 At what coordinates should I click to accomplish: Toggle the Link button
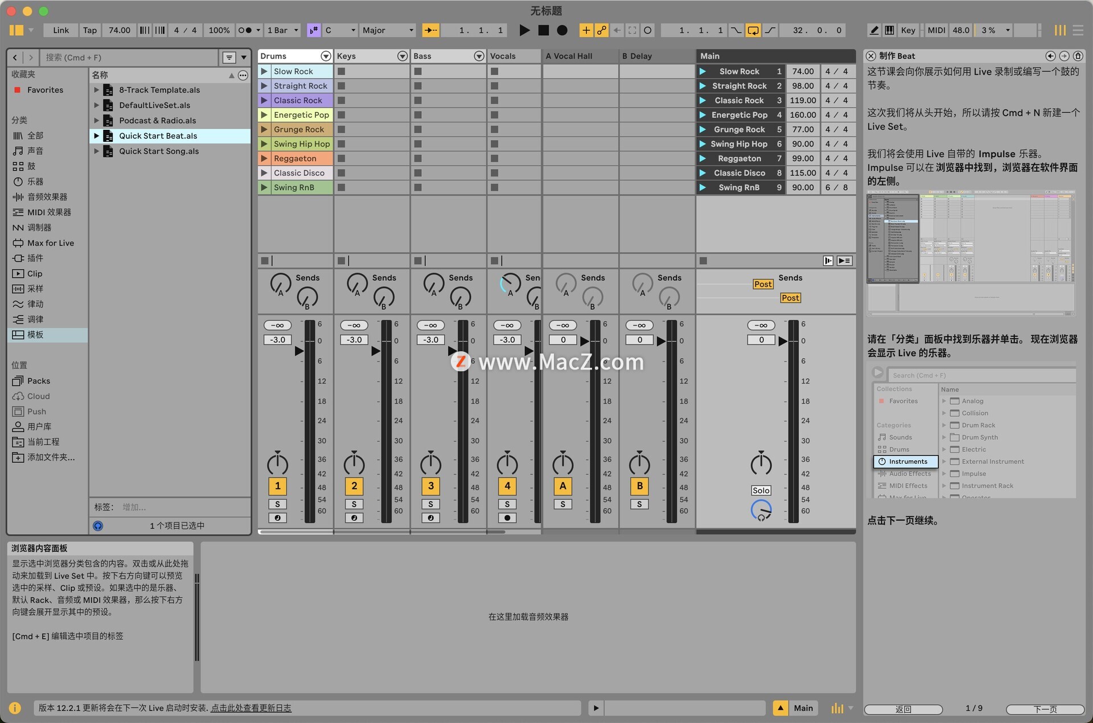point(61,30)
